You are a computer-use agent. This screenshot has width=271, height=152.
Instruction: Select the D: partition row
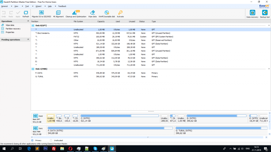click(151, 58)
